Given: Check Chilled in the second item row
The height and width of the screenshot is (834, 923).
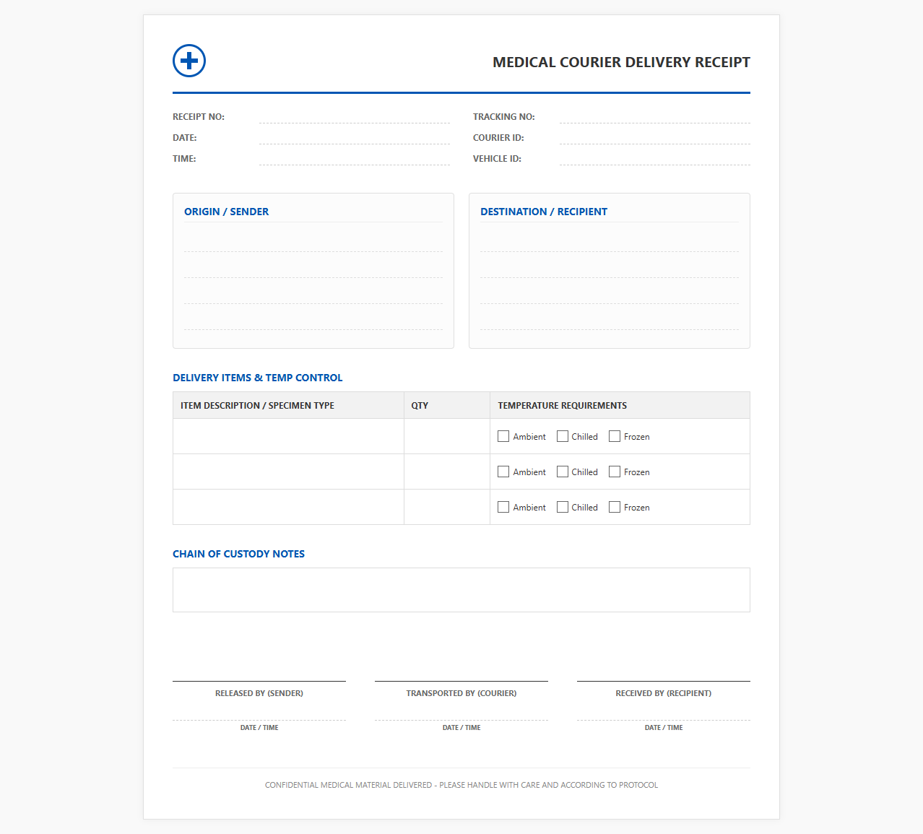Looking at the screenshot, I should click(x=563, y=472).
